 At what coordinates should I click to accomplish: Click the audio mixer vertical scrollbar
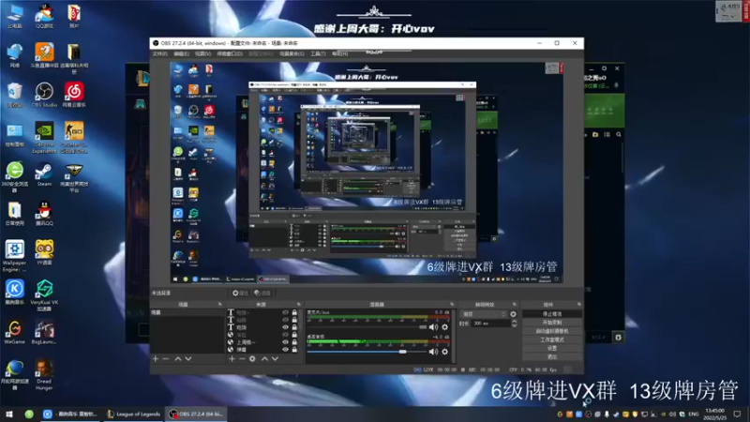453,337
